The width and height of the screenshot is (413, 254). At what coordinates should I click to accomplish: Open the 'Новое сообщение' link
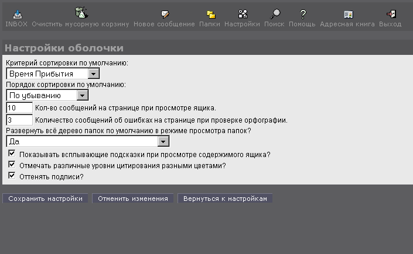(x=164, y=24)
